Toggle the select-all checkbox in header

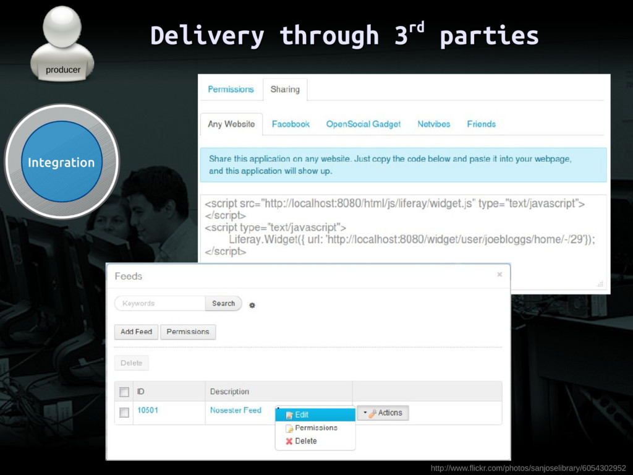tap(124, 392)
